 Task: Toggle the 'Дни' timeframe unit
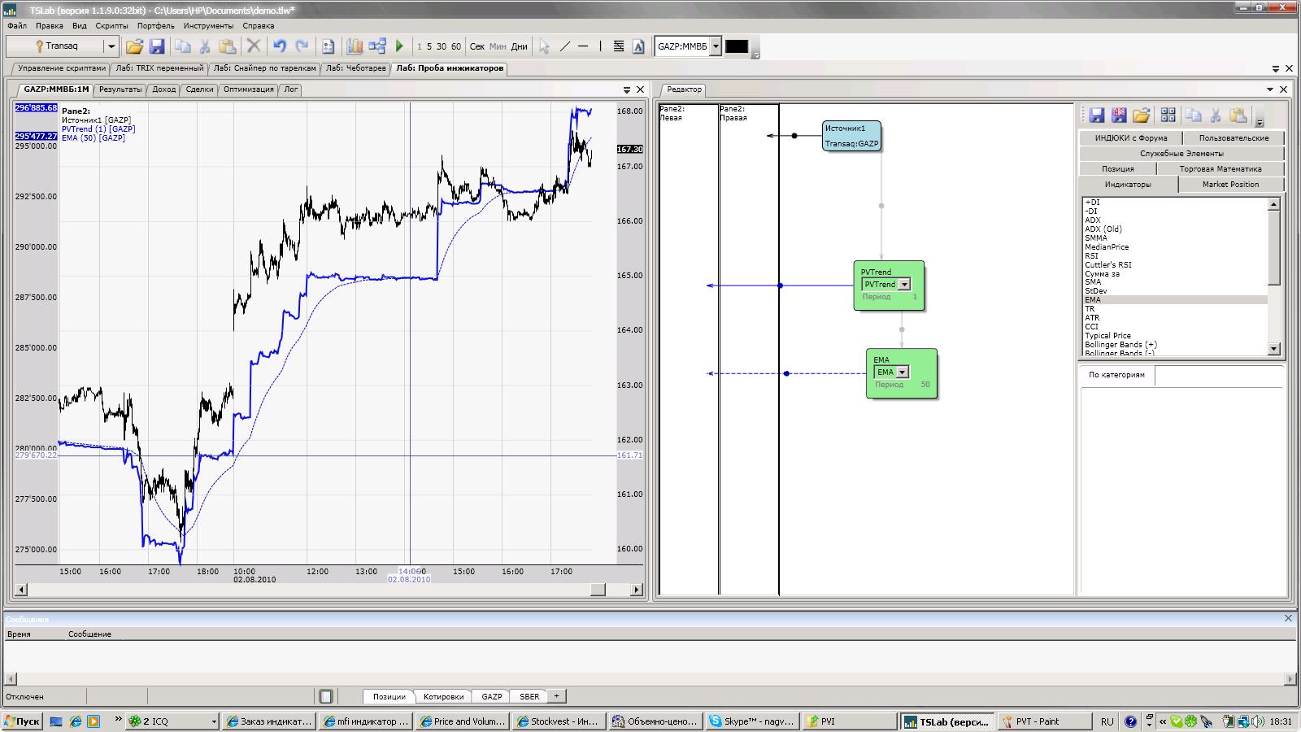pyautogui.click(x=519, y=46)
